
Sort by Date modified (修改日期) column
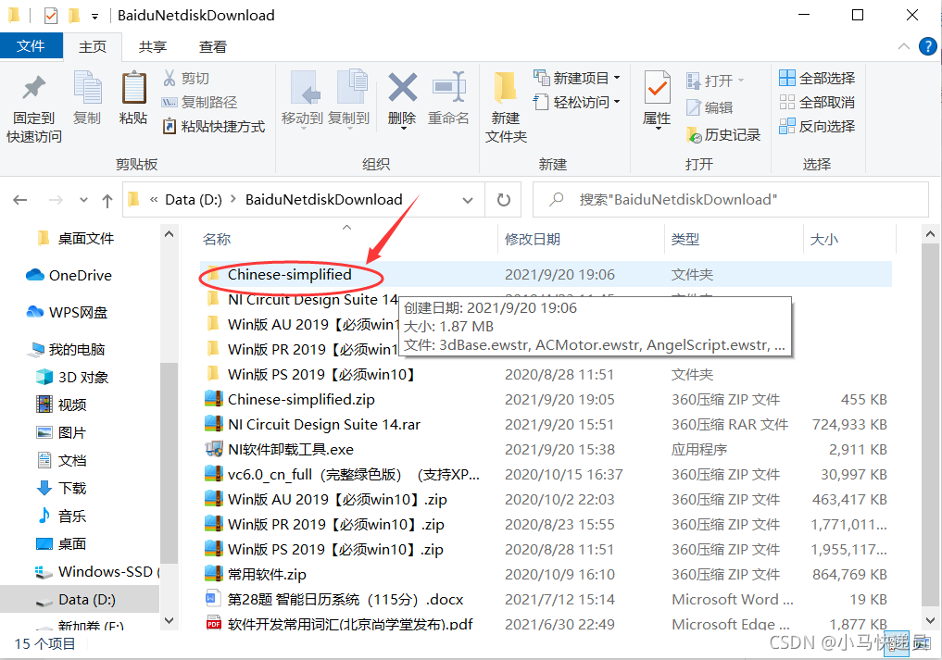coord(533,239)
